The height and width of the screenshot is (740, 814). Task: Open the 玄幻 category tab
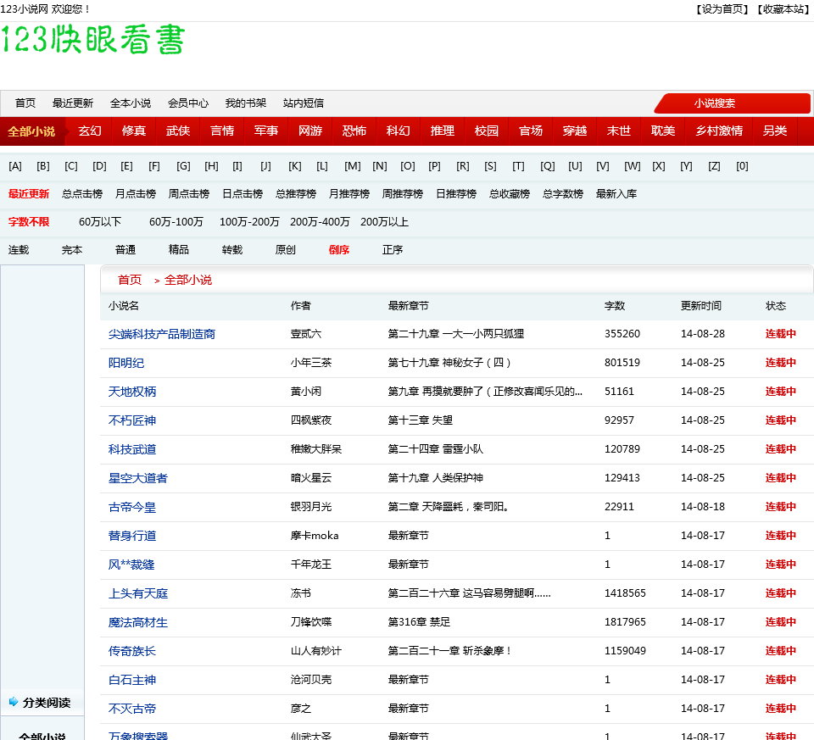pos(90,131)
